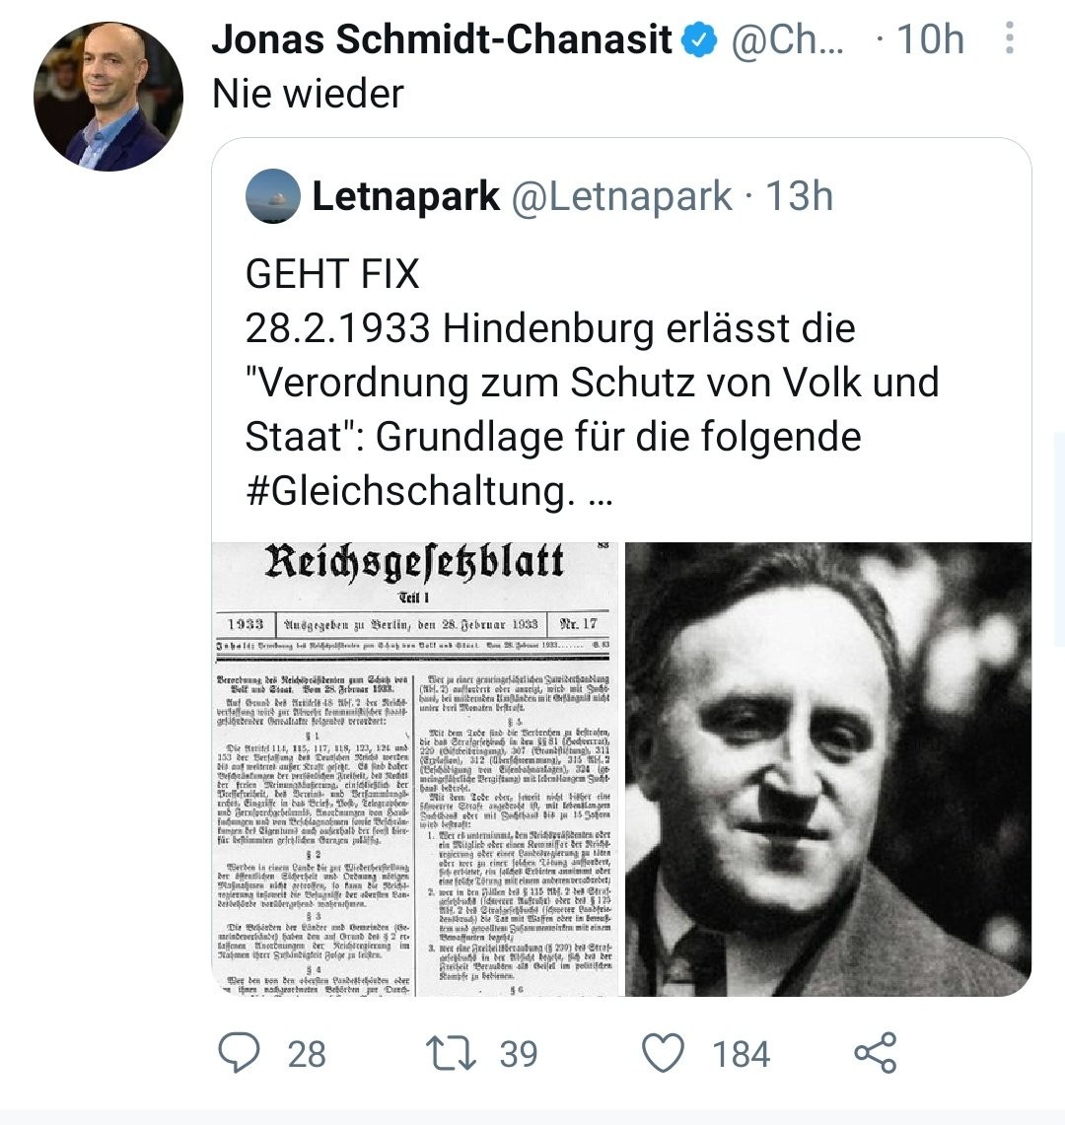Viewport: 1065px width, 1125px height.
Task: Click the quoted tweet text GEHT FIX
Action: tap(332, 274)
